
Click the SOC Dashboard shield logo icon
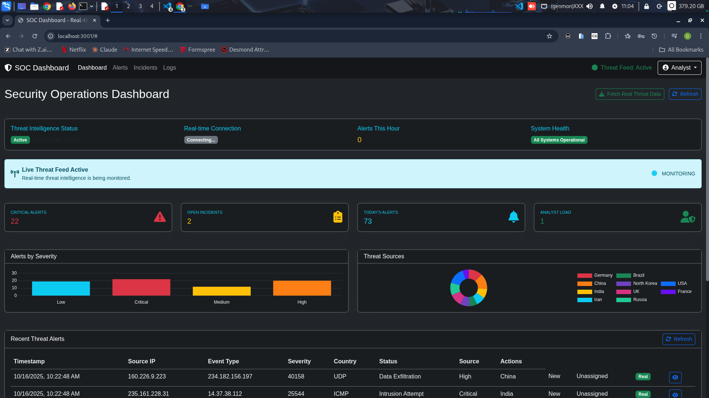click(8, 68)
